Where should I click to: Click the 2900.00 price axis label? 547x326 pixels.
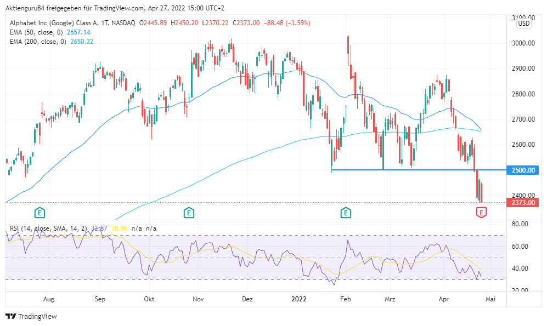click(x=523, y=68)
